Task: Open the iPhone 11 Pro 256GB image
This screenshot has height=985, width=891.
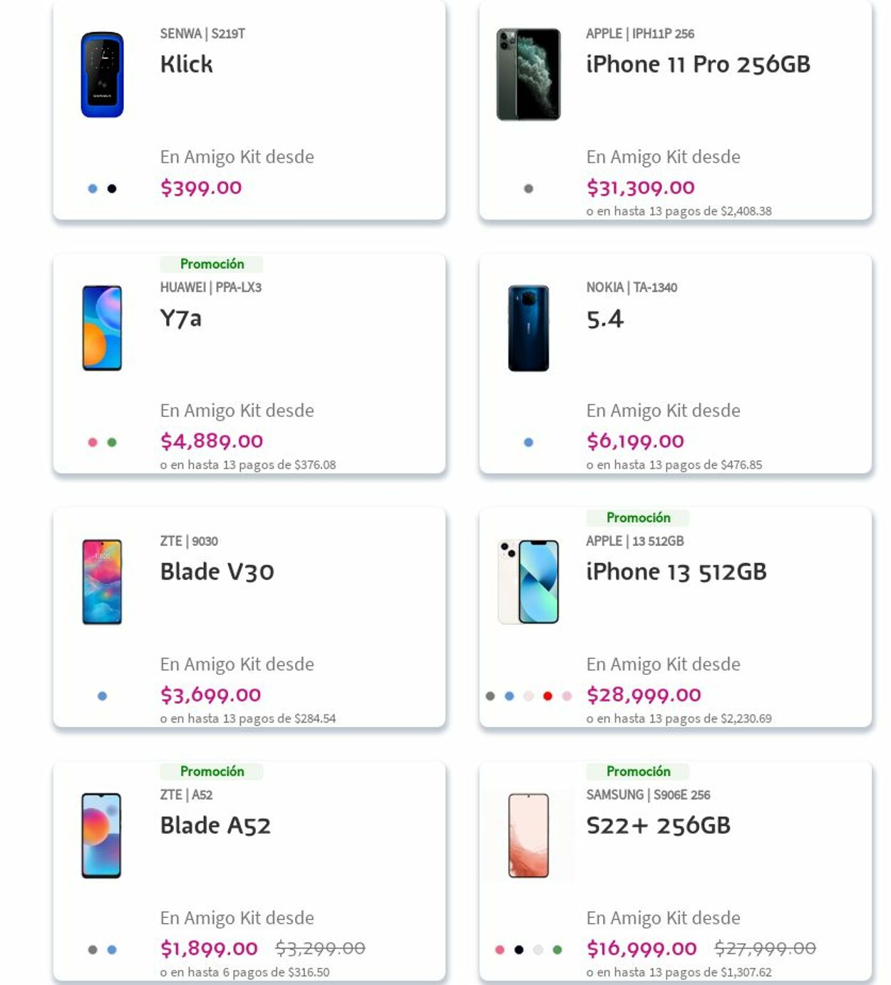Action: point(528,75)
